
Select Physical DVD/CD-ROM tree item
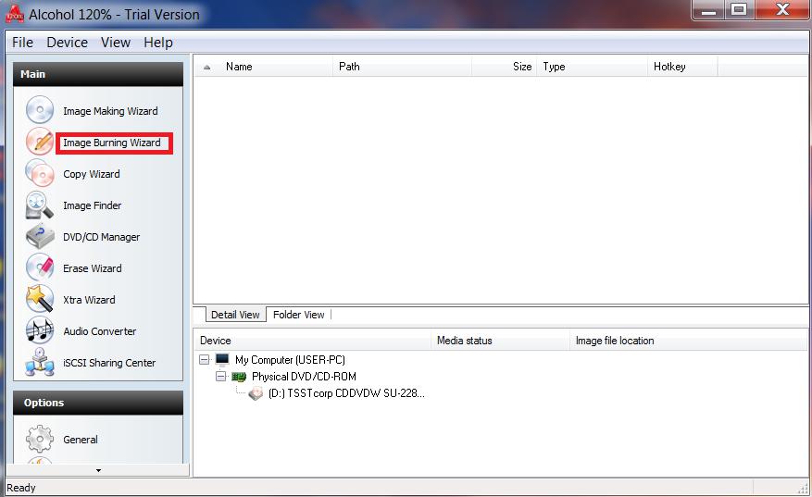tap(304, 377)
